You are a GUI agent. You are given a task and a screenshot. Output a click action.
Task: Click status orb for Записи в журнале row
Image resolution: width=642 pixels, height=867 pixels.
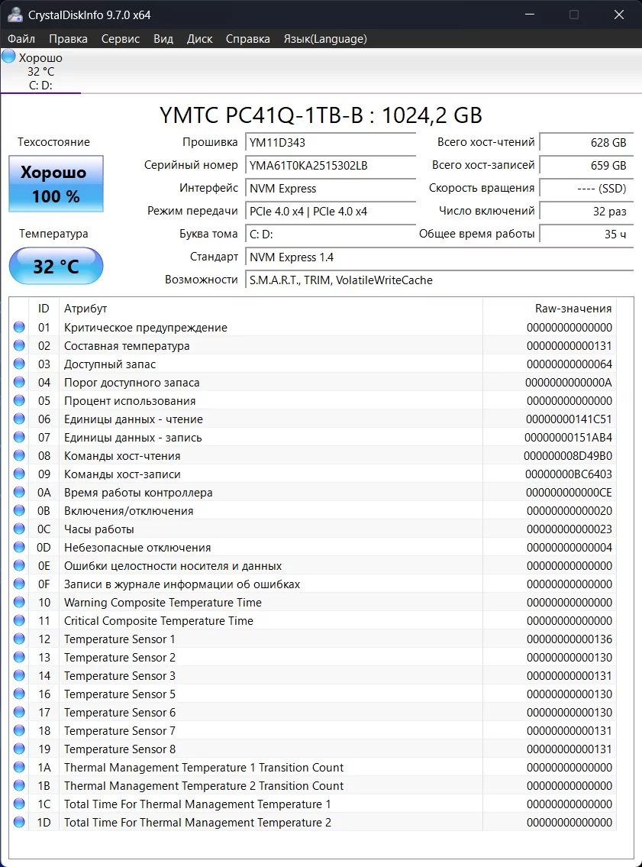[x=19, y=584]
